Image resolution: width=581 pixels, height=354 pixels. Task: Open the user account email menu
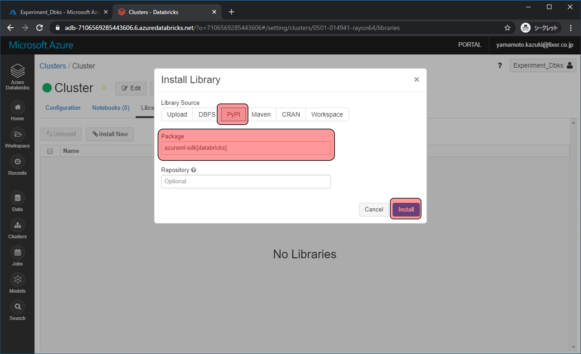click(x=535, y=45)
